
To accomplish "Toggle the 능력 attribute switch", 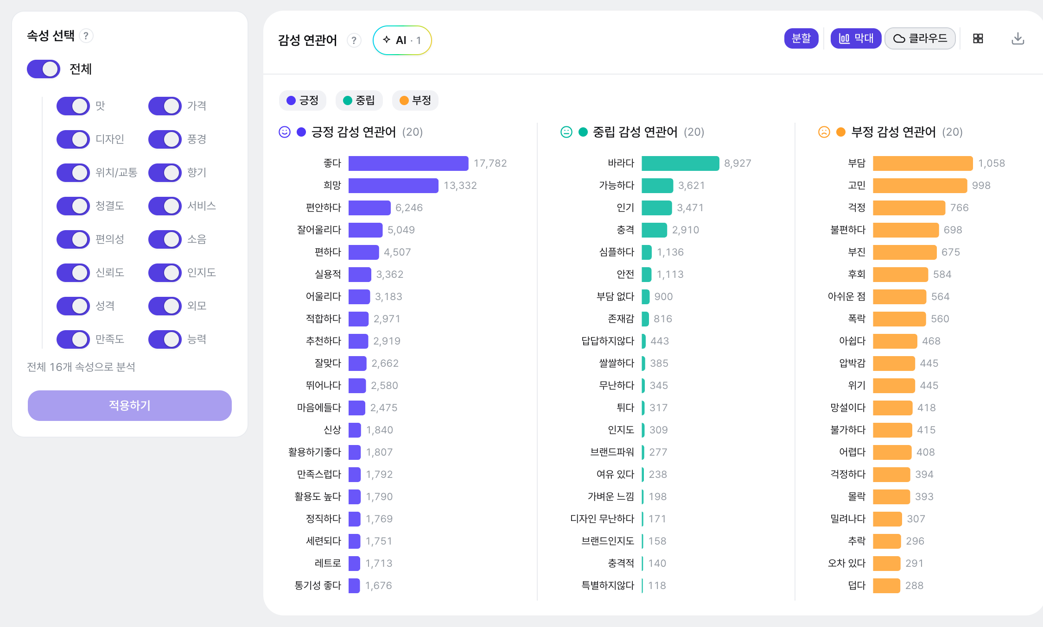I will coord(165,339).
